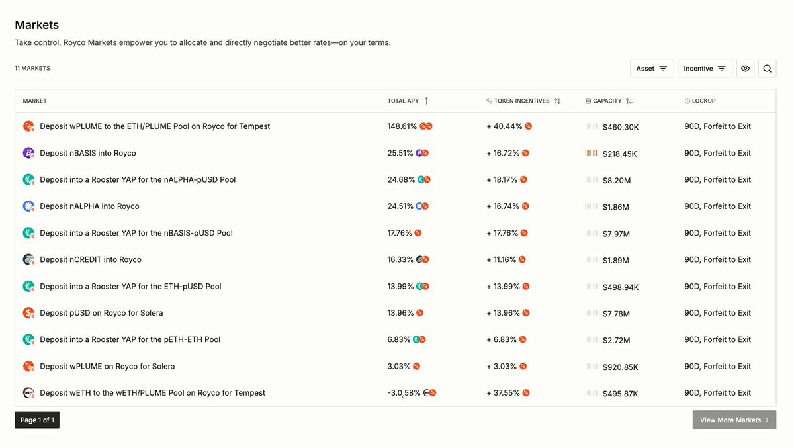Viewport: 794px width, 448px height.
Task: Click the View More Markets button
Action: click(x=734, y=420)
